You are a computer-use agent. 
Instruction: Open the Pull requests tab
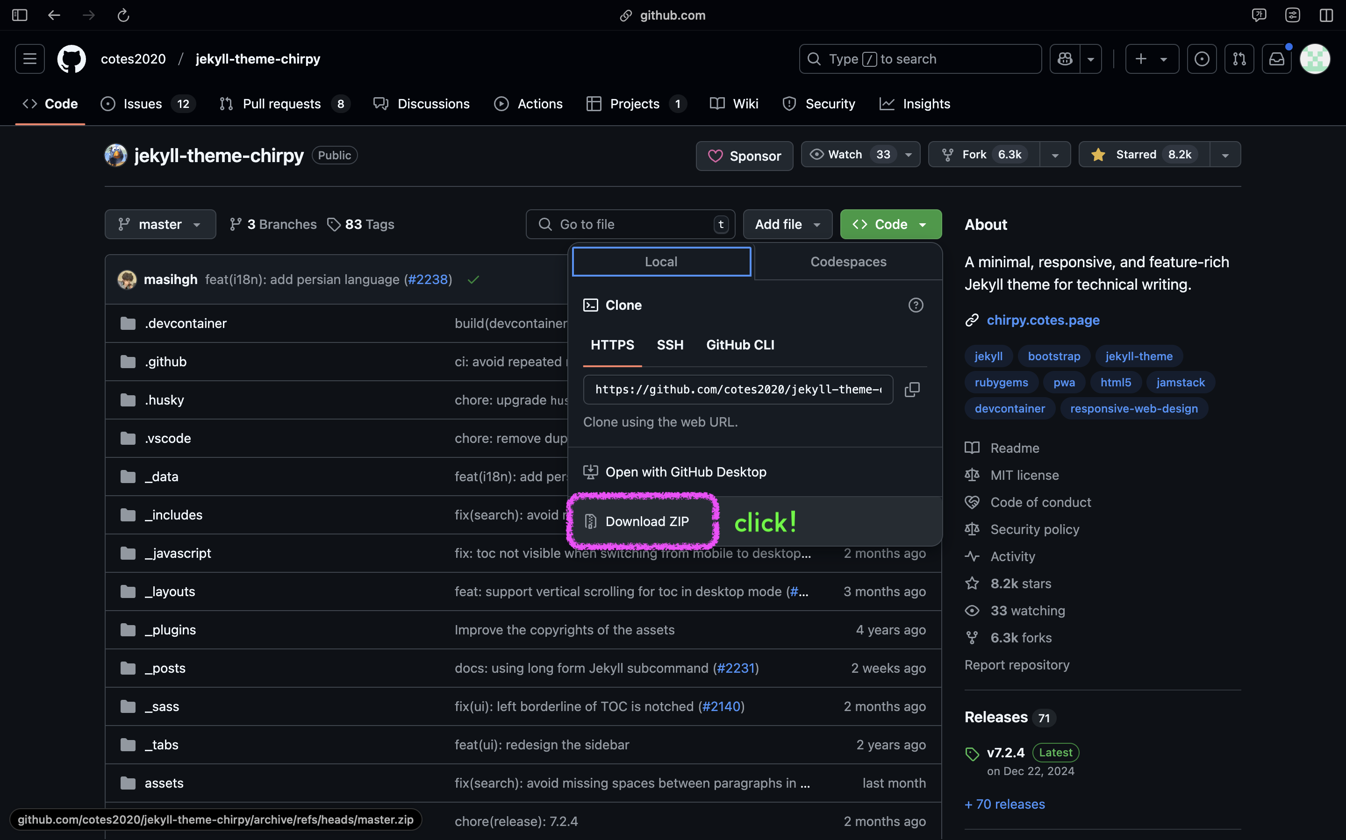tap(284, 104)
